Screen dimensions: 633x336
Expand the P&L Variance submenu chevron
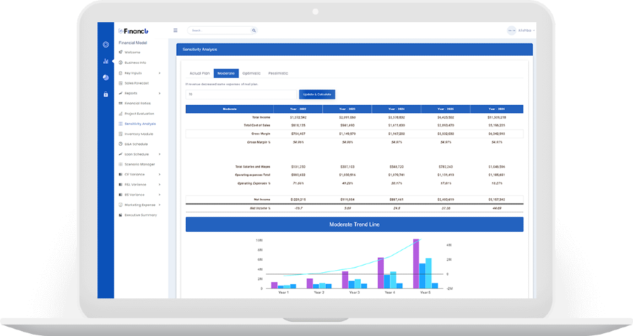[x=159, y=185]
